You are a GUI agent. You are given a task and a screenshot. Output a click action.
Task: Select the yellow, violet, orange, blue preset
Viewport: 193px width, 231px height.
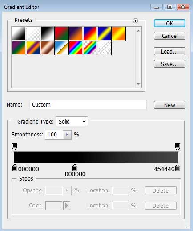pyautogui.click(x=33, y=48)
